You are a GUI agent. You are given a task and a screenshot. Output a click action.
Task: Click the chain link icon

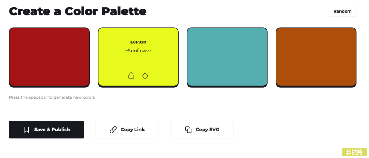(x=113, y=130)
